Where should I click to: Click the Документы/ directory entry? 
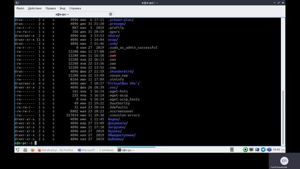(x=118, y=123)
